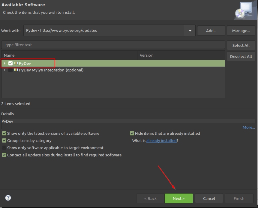Click the install CD monitor banner icon
Viewport: 258px width, 208px height.
244,10
